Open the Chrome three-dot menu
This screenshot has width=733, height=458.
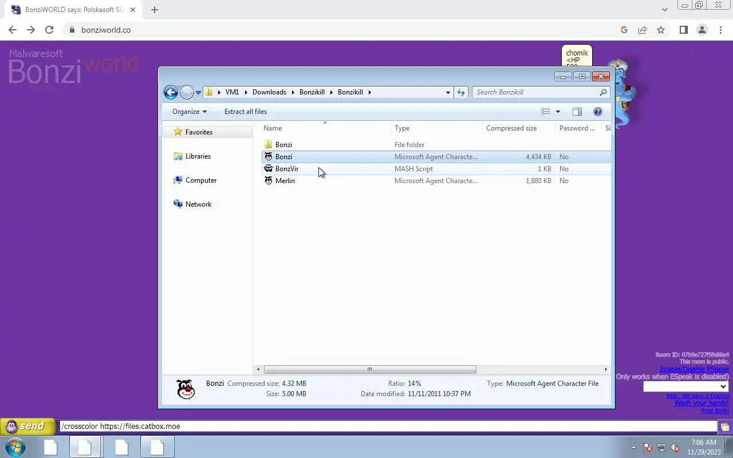pos(720,30)
